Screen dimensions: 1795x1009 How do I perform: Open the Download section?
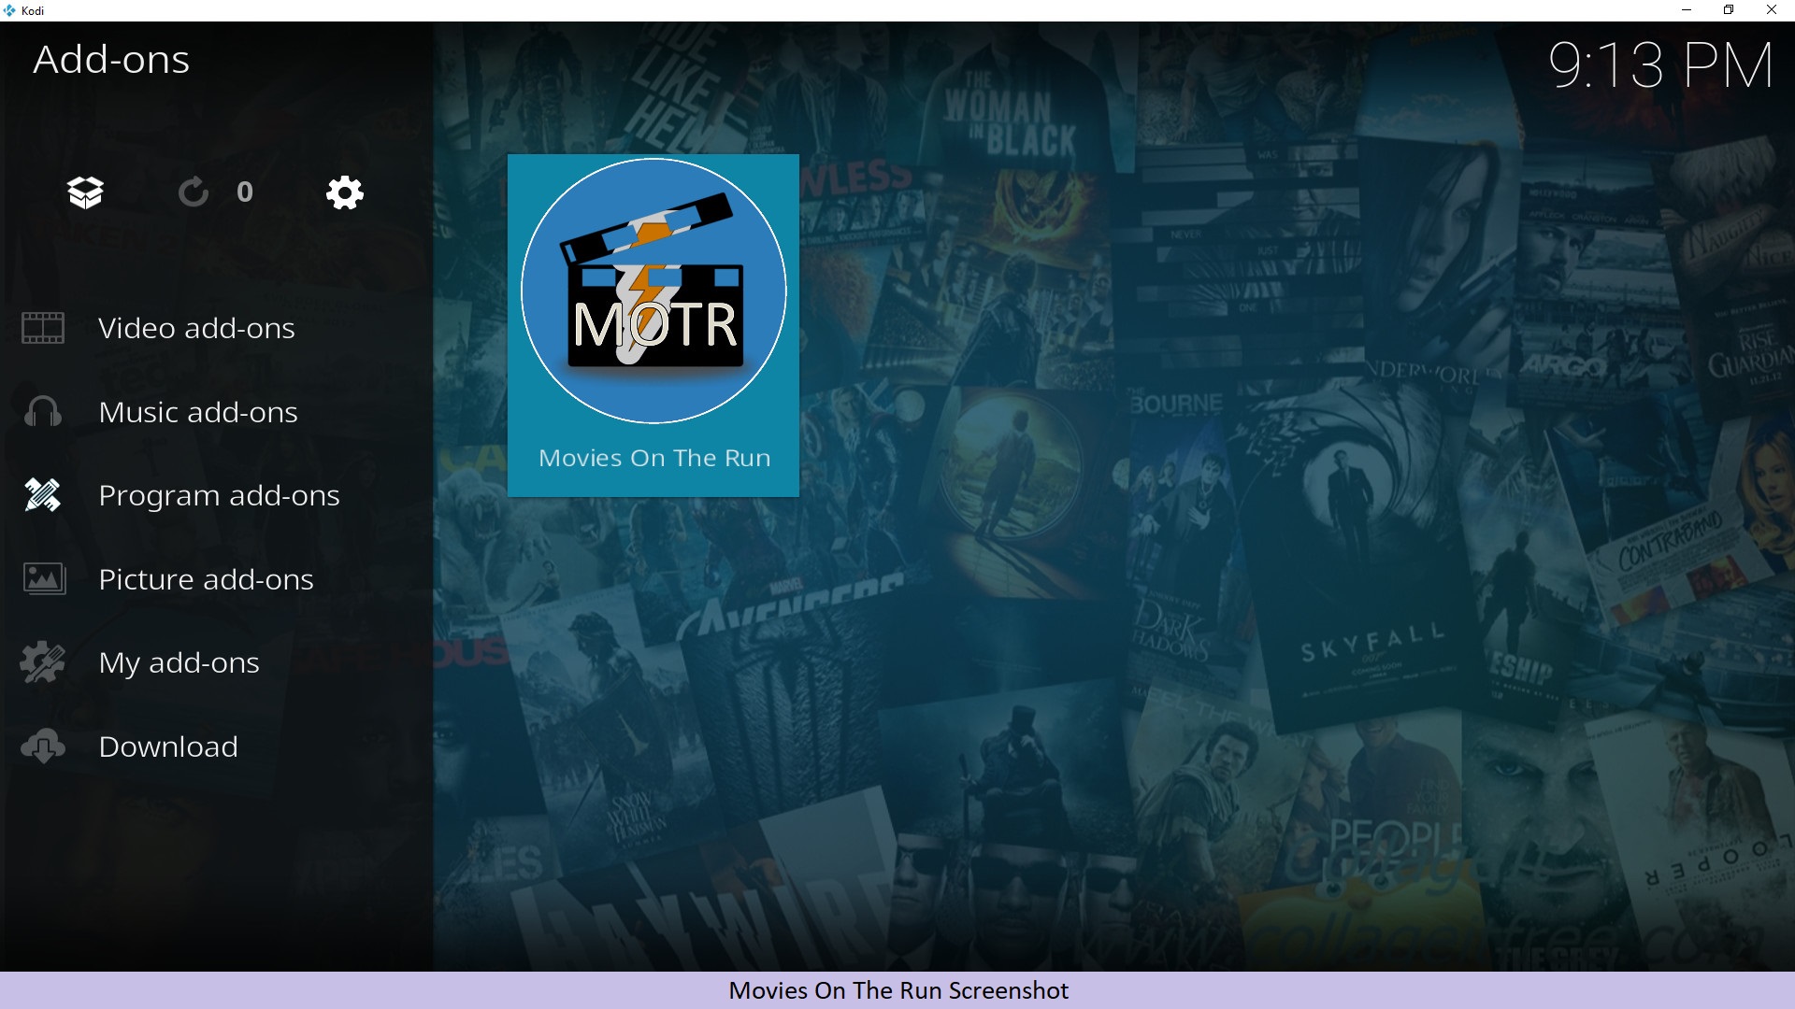(168, 746)
